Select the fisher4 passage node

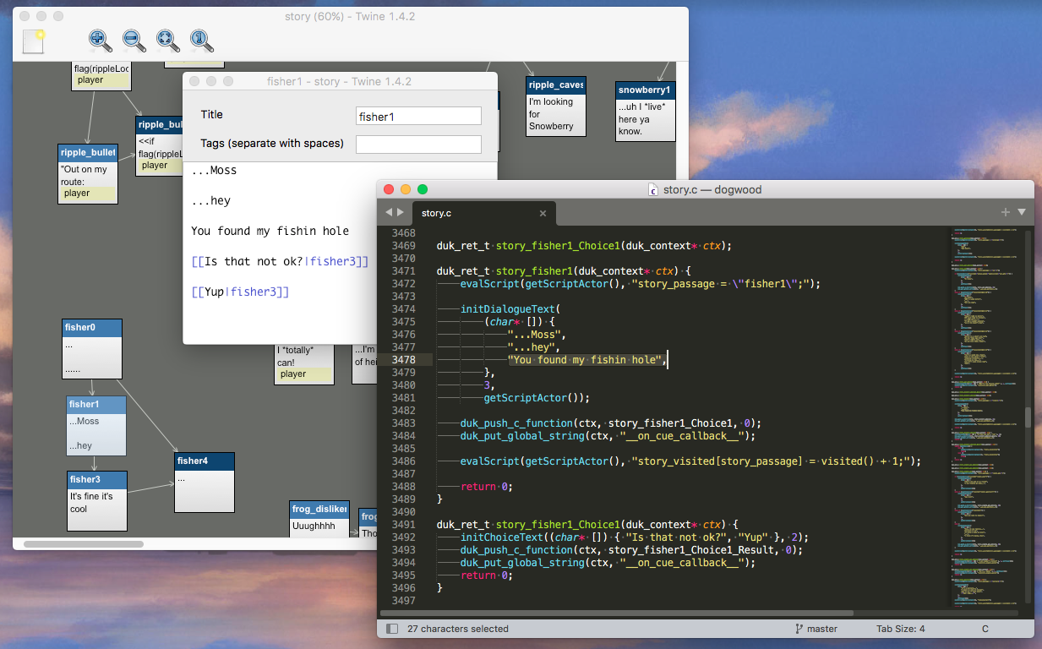204,483
